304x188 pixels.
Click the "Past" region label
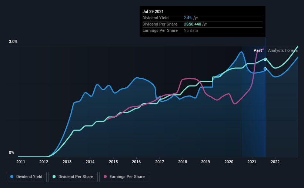tap(258, 50)
